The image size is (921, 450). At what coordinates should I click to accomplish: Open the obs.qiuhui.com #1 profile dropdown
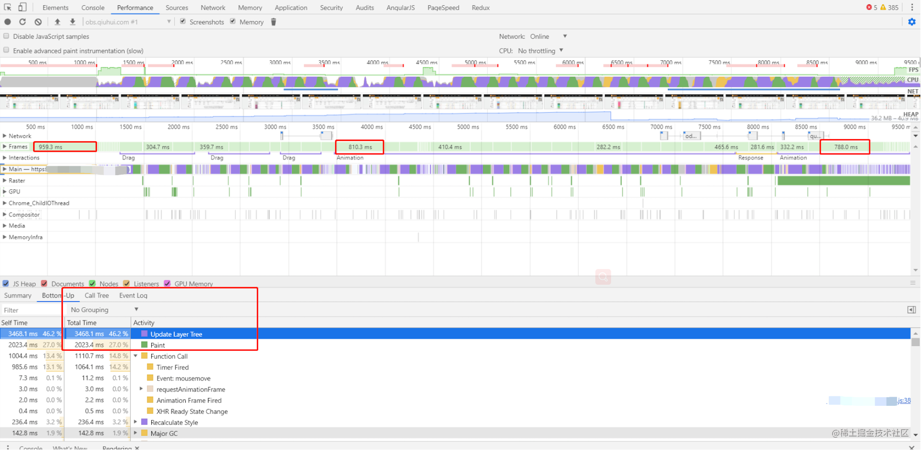128,22
